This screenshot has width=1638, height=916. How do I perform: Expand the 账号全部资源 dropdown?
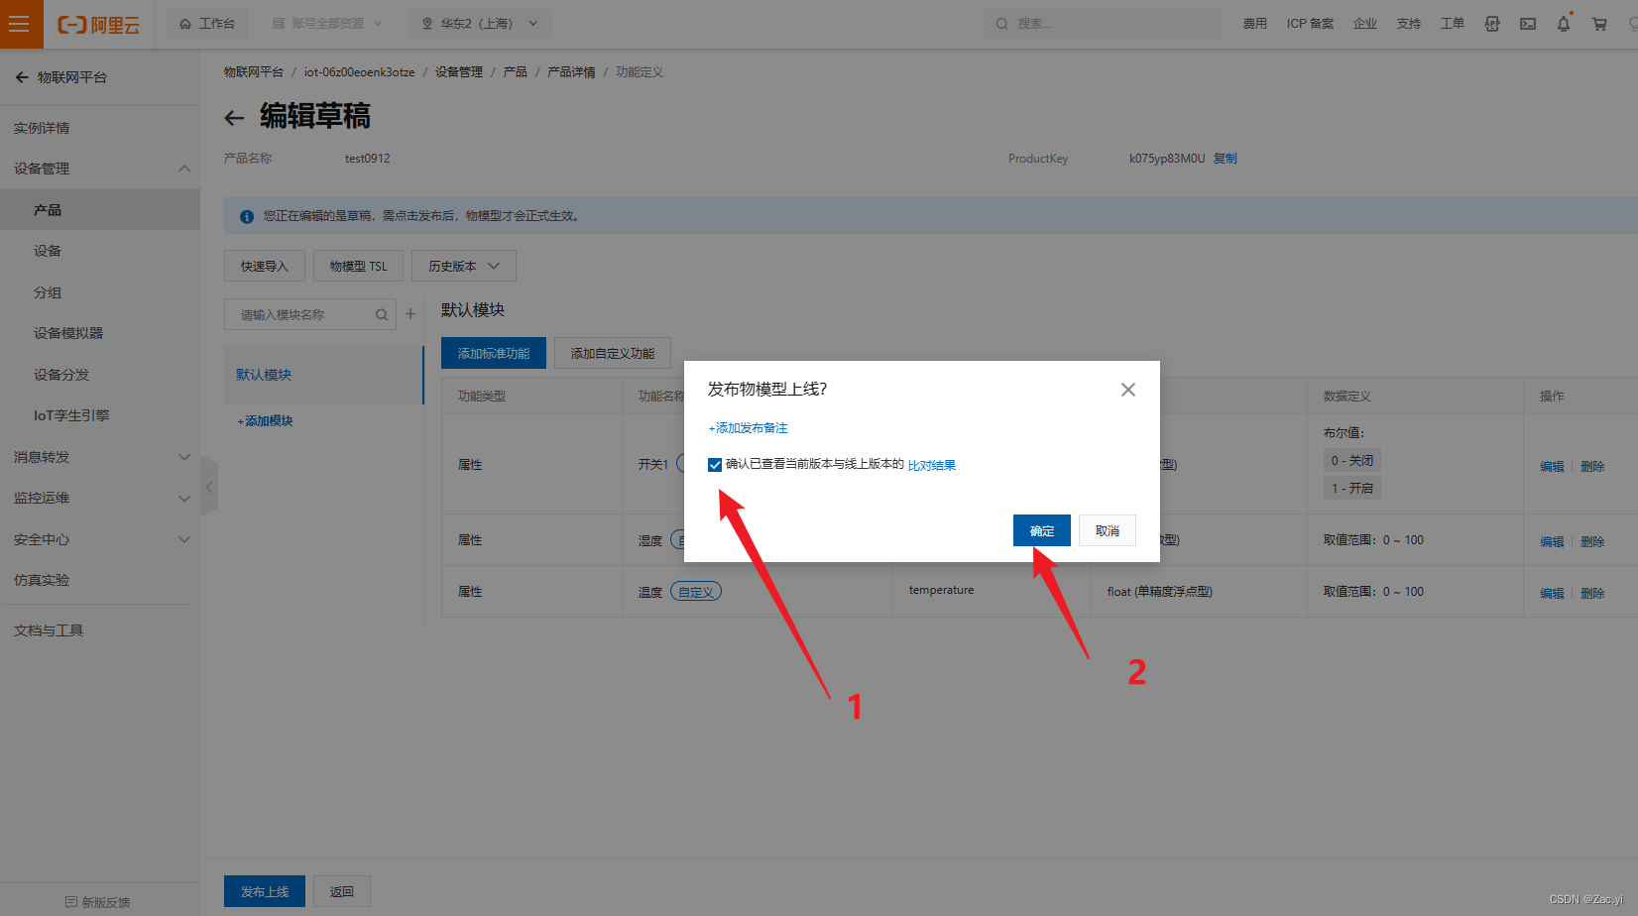click(x=327, y=24)
